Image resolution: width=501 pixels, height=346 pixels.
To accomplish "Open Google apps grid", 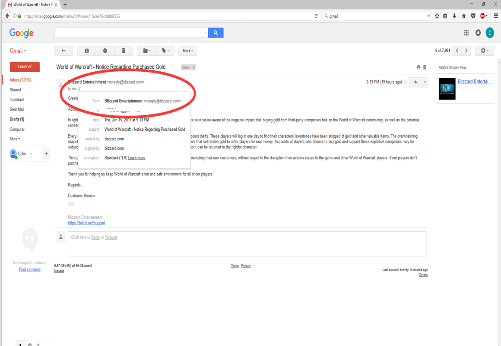I will pyautogui.click(x=466, y=32).
